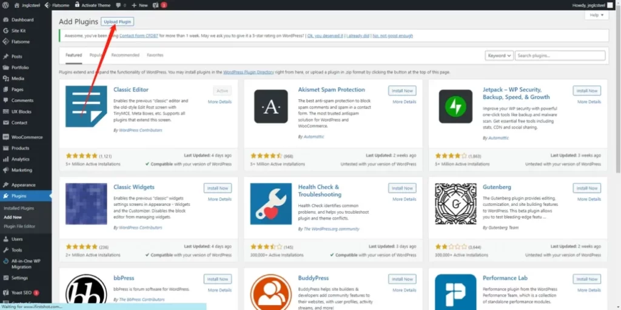Click the Activate Theme admin bar item
The image size is (621, 310).
pos(92,5)
